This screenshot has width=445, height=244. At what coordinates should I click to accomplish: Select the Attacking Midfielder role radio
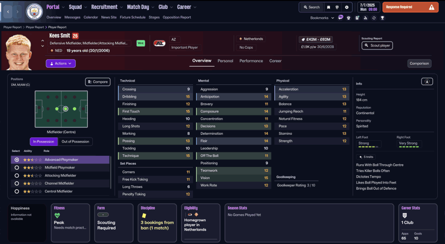(17, 175)
